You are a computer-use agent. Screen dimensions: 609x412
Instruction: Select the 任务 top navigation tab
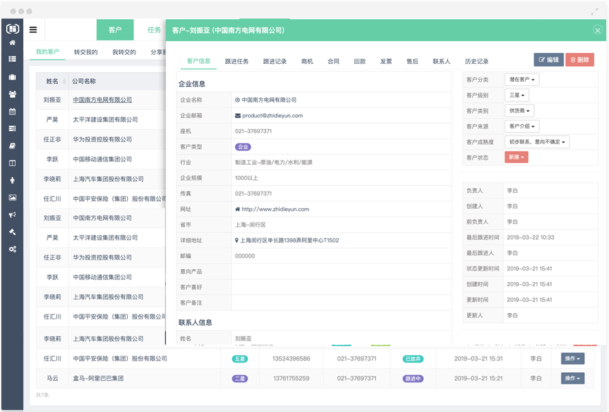[154, 30]
